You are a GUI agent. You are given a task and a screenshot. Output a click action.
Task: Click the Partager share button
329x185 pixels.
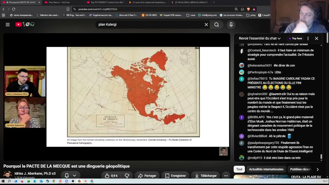(x=147, y=176)
